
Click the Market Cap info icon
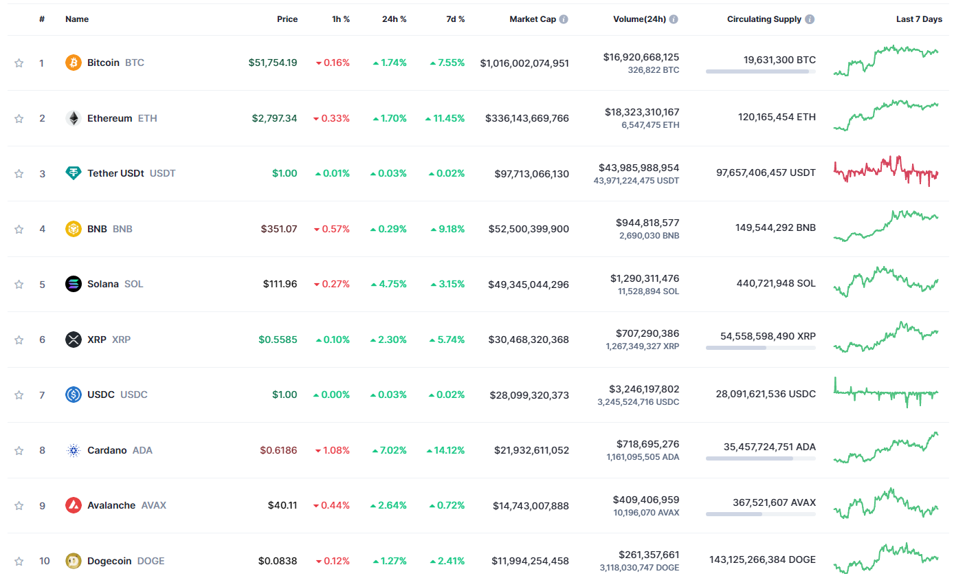pyautogui.click(x=564, y=19)
